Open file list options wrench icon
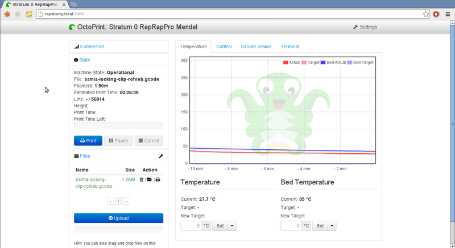Image resolution: width=455 pixels, height=248 pixels. coord(160,156)
